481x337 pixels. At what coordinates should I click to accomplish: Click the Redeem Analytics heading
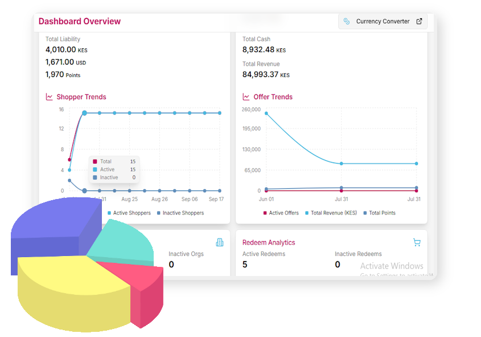(269, 242)
